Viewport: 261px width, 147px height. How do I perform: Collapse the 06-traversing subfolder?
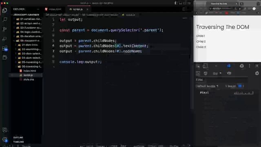(x=30, y=67)
